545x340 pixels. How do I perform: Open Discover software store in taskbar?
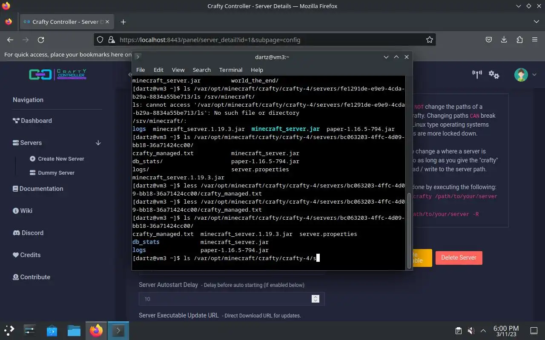(x=52, y=330)
